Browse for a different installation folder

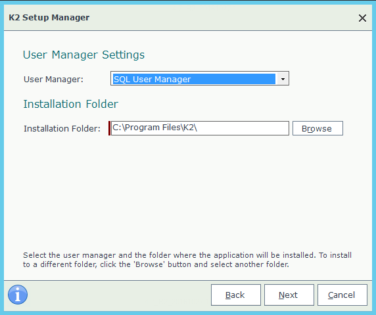coord(317,128)
